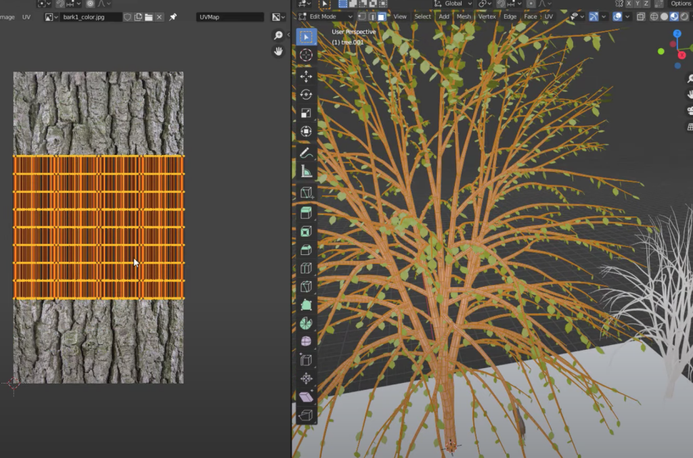Image resolution: width=693 pixels, height=458 pixels.
Task: Select the Smooth vertices tool
Action: click(306, 342)
